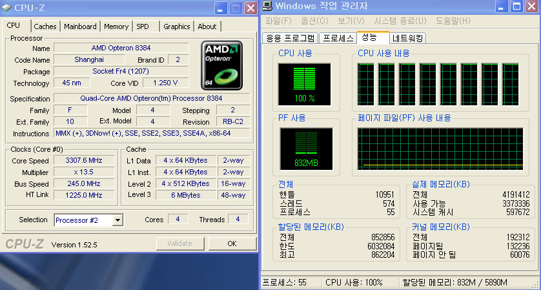Click the Validate button
The width and height of the screenshot is (541, 290).
coord(179,243)
